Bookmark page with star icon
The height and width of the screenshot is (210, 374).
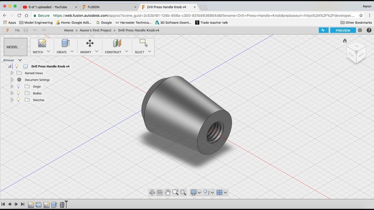(361, 15)
